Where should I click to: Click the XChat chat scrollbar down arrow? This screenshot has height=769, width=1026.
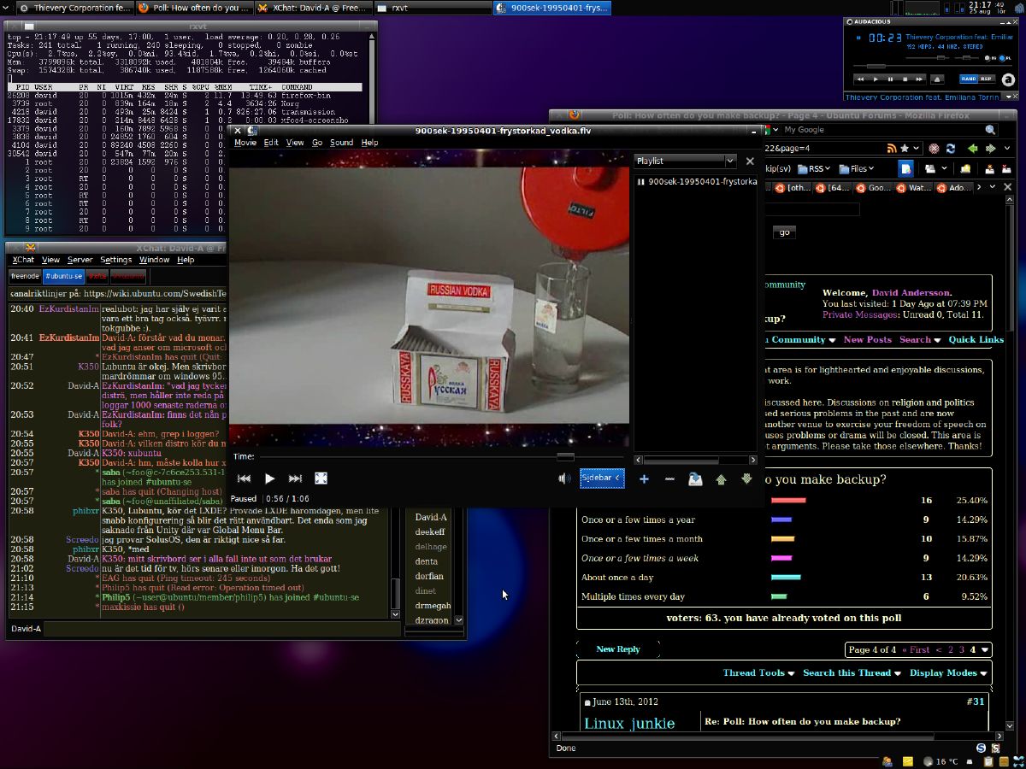[395, 613]
